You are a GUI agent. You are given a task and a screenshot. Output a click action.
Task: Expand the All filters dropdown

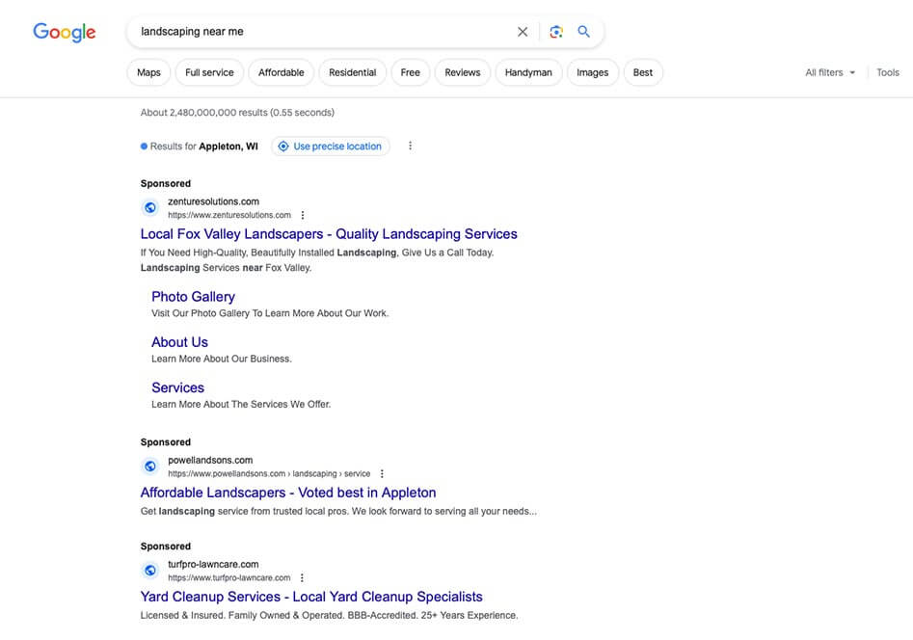point(830,72)
